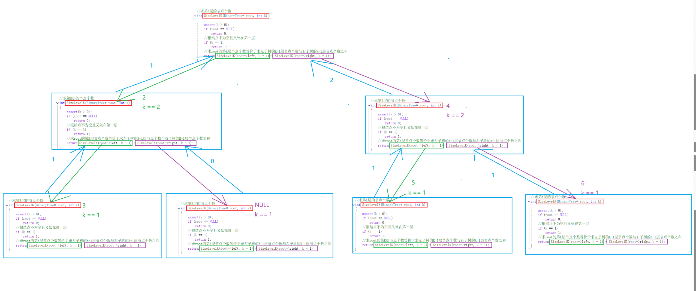Image resolution: width=696 pixels, height=291 pixels.
Task: Click "if (root == NULL)" in the block numbered 4
Action: coord(393,119)
